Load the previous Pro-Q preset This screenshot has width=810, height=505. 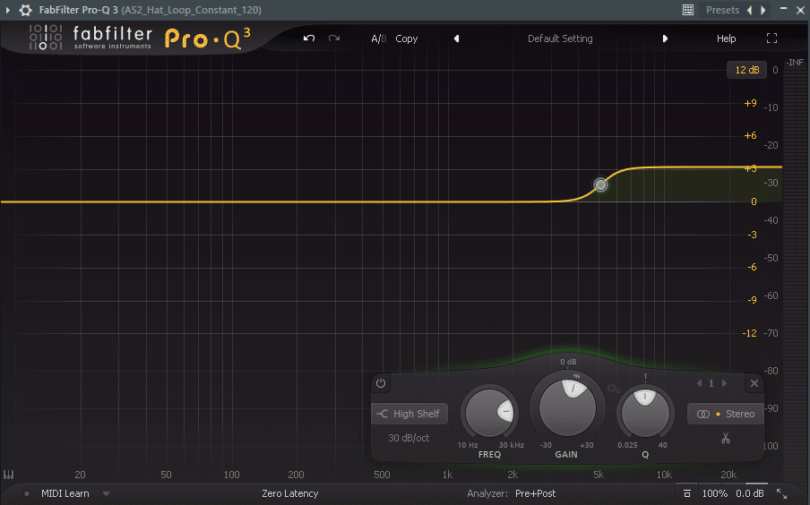(457, 39)
